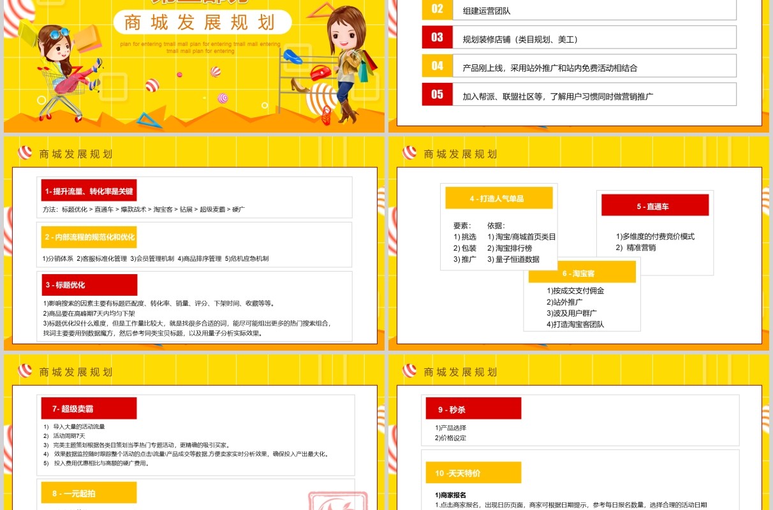Select the line '4) 效果数据监控随时跟踪'

186,454
